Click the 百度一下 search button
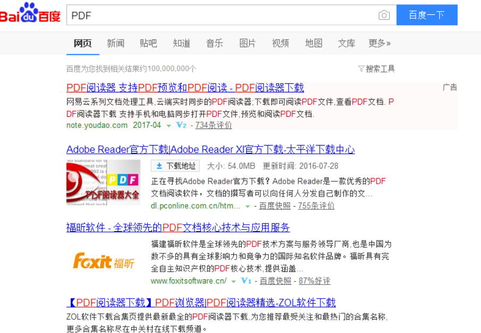 click(427, 15)
